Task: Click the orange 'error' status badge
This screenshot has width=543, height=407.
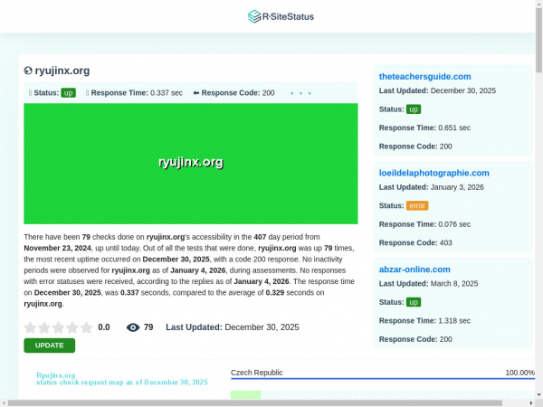Action: coord(417,205)
